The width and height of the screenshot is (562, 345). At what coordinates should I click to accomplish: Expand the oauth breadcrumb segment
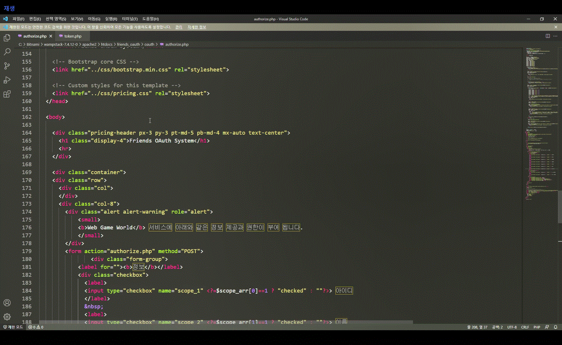coord(149,44)
